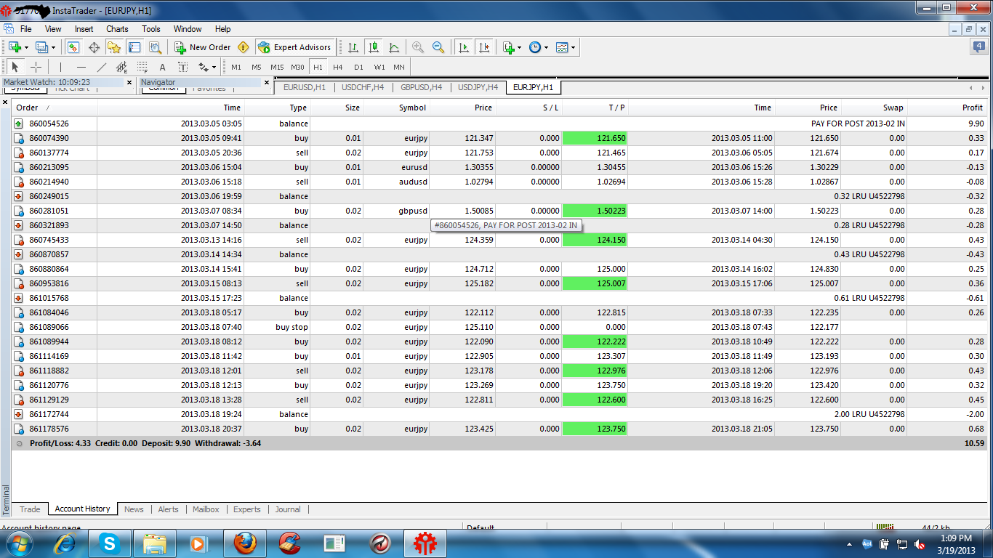The width and height of the screenshot is (993, 558).
Task: Enable chart auto scroll
Action: click(x=463, y=47)
